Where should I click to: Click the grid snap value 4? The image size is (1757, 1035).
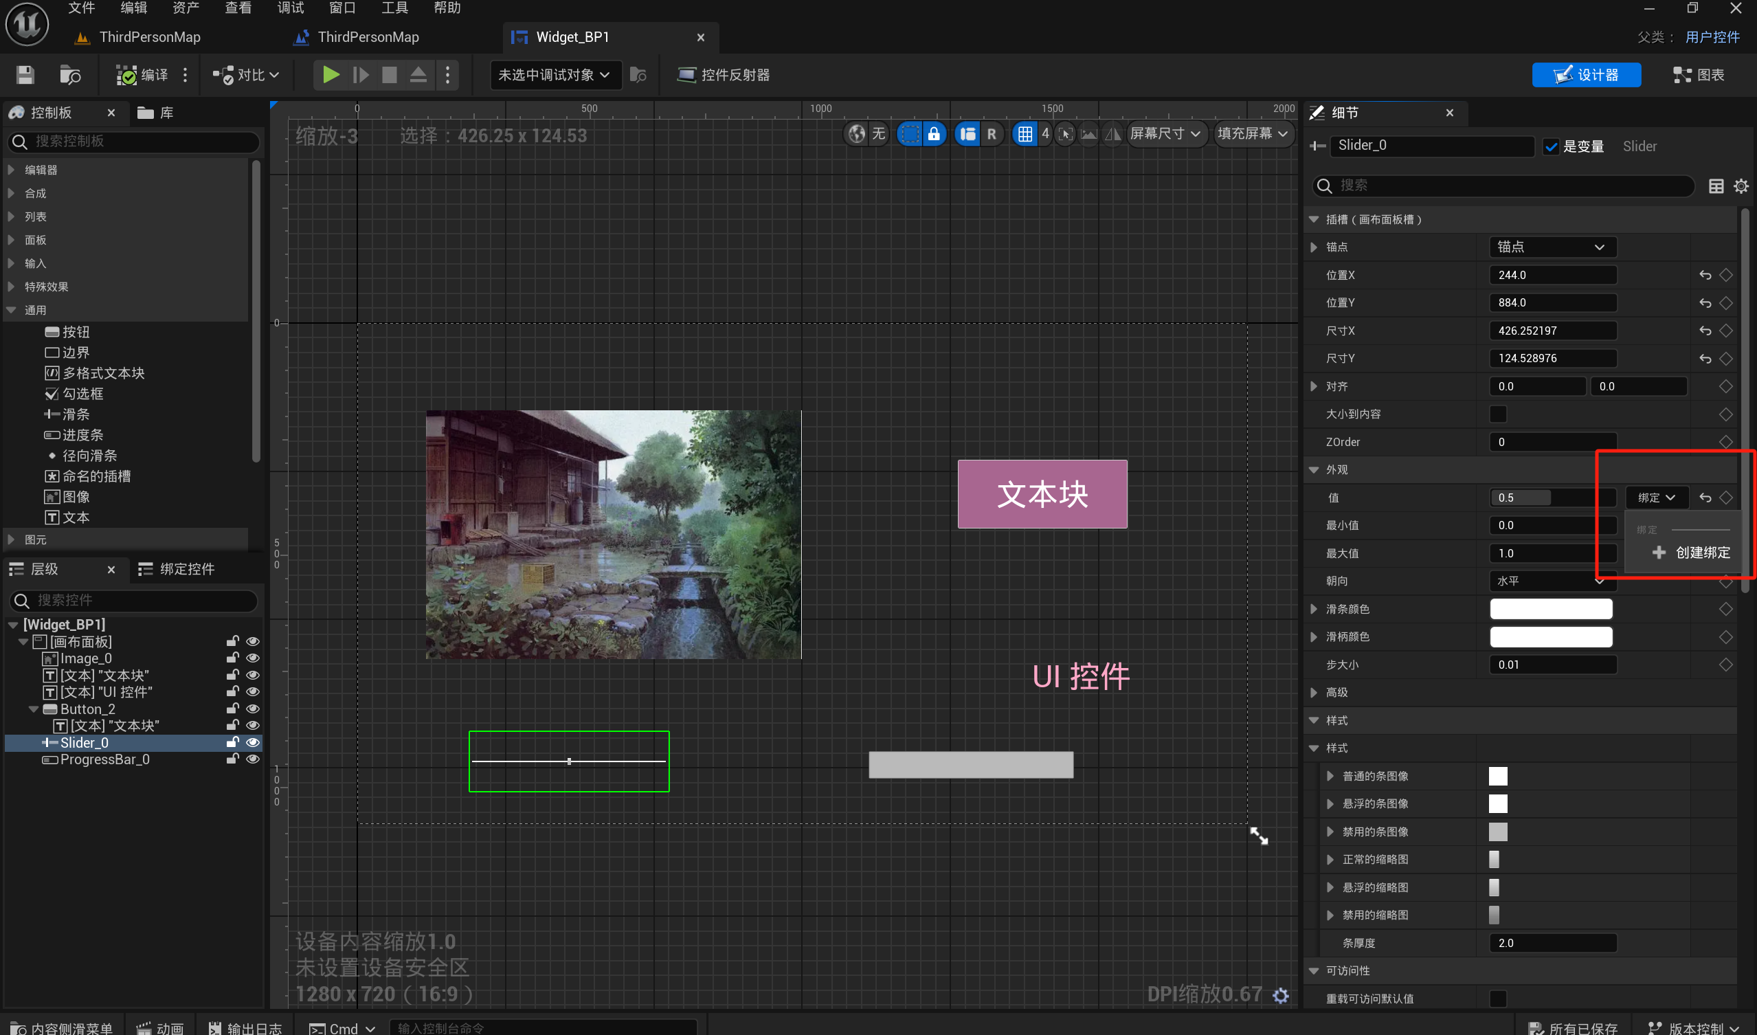click(1045, 133)
